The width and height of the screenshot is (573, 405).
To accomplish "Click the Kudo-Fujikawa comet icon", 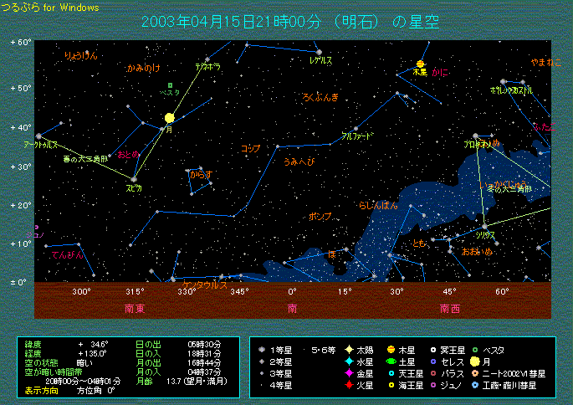I will click(474, 385).
